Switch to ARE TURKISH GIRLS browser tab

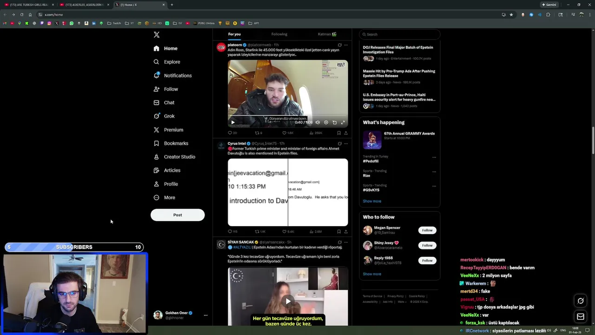(x=29, y=5)
